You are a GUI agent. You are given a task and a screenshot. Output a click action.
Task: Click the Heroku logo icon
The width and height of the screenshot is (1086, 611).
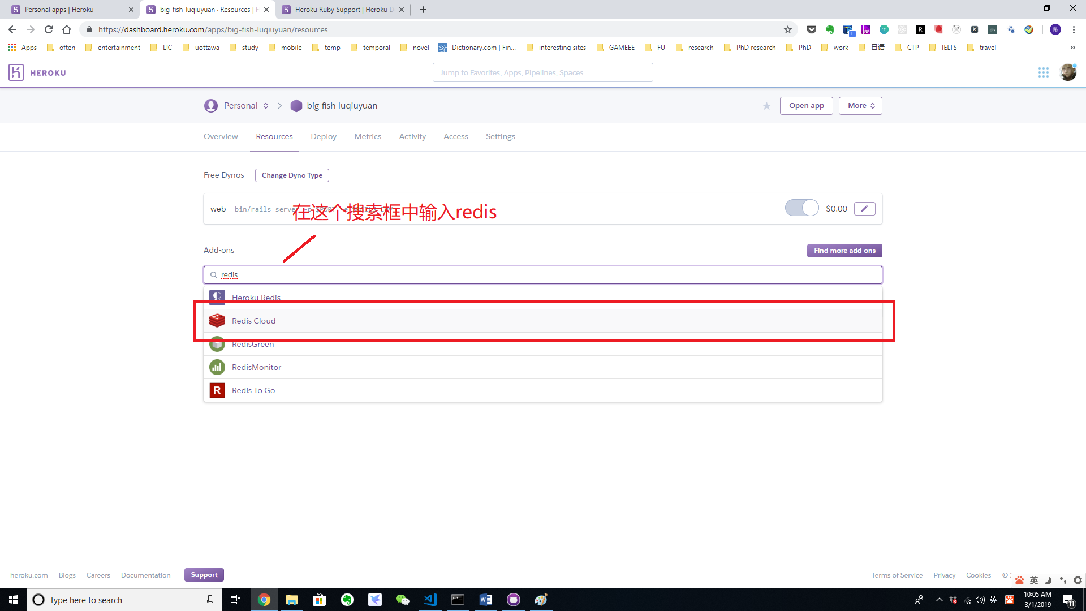click(x=16, y=72)
